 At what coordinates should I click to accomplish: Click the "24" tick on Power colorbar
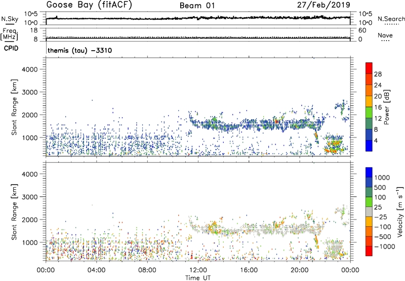click(x=378, y=85)
